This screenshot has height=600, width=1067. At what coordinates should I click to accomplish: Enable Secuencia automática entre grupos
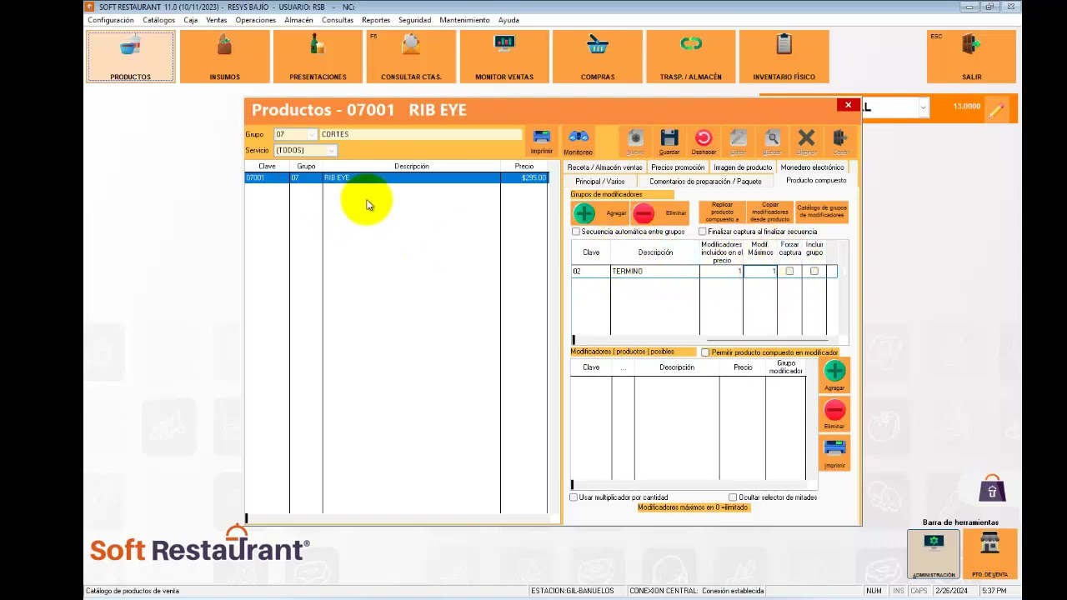click(x=576, y=232)
